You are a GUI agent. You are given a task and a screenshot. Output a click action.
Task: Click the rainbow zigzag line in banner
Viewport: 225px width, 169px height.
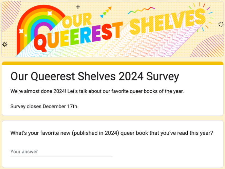tap(141, 10)
